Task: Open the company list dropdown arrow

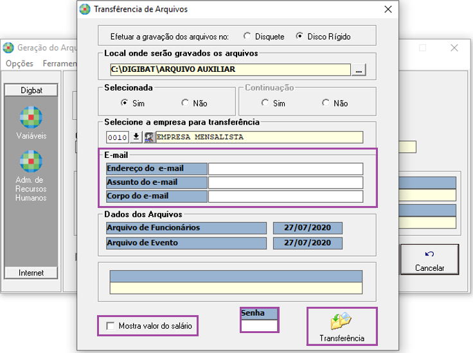Action: click(x=136, y=137)
